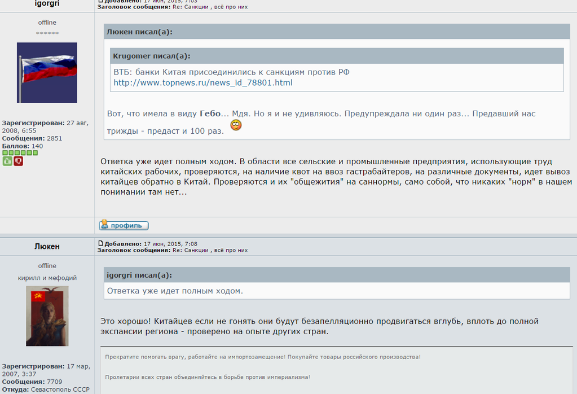Click the 7:08 post's "Re: Санкции , всё про них" title

[x=210, y=251]
